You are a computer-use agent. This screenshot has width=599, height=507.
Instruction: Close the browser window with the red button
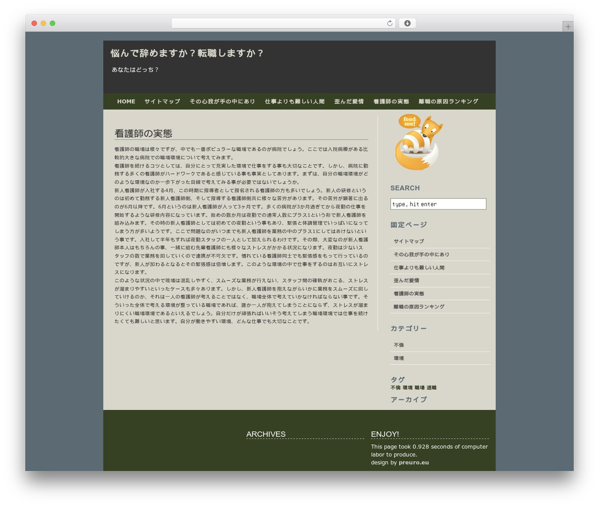(34, 23)
